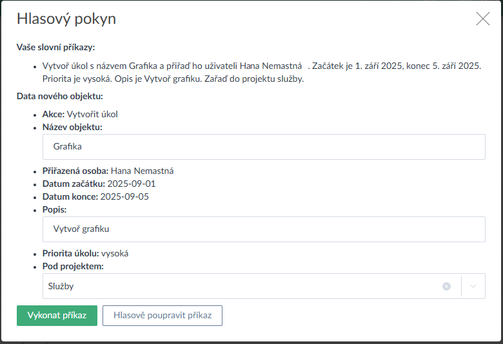
Task: Open the Služby project combo box
Action: pyautogui.click(x=239, y=286)
